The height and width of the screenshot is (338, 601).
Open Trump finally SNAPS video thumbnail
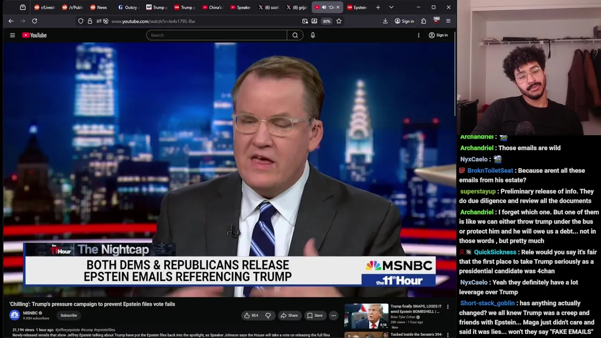click(366, 316)
